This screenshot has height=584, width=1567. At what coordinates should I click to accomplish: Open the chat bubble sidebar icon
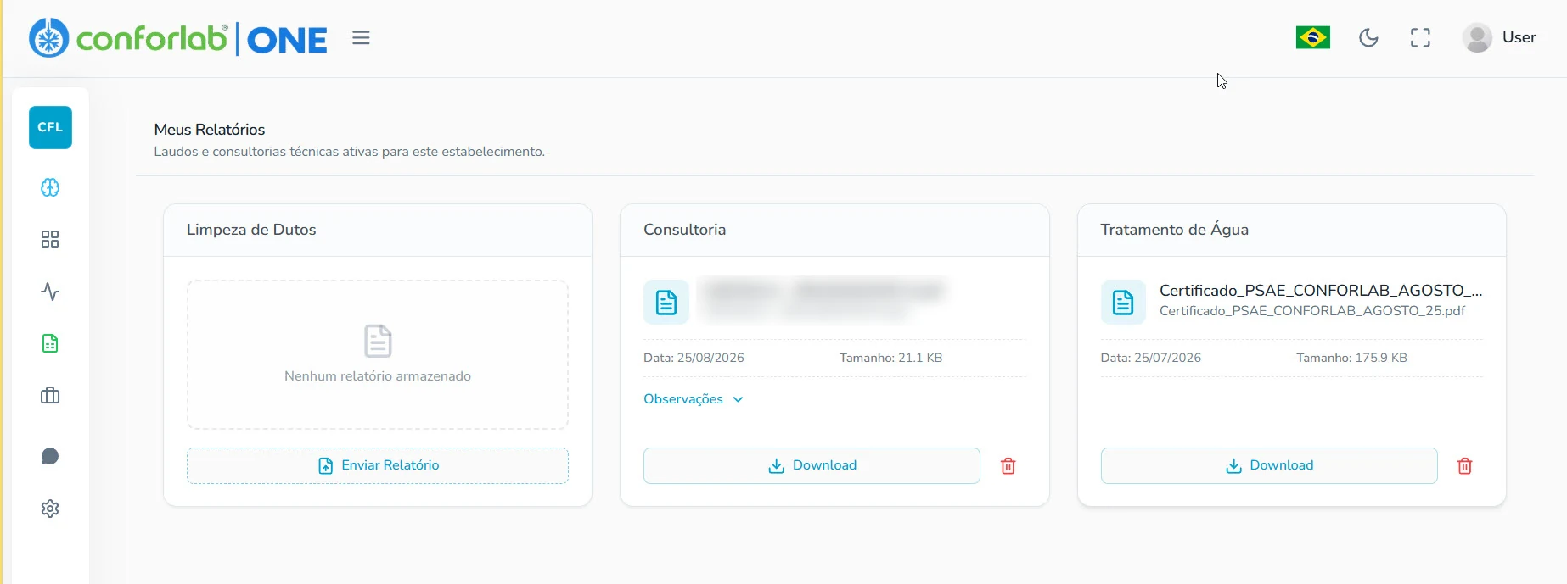(50, 457)
